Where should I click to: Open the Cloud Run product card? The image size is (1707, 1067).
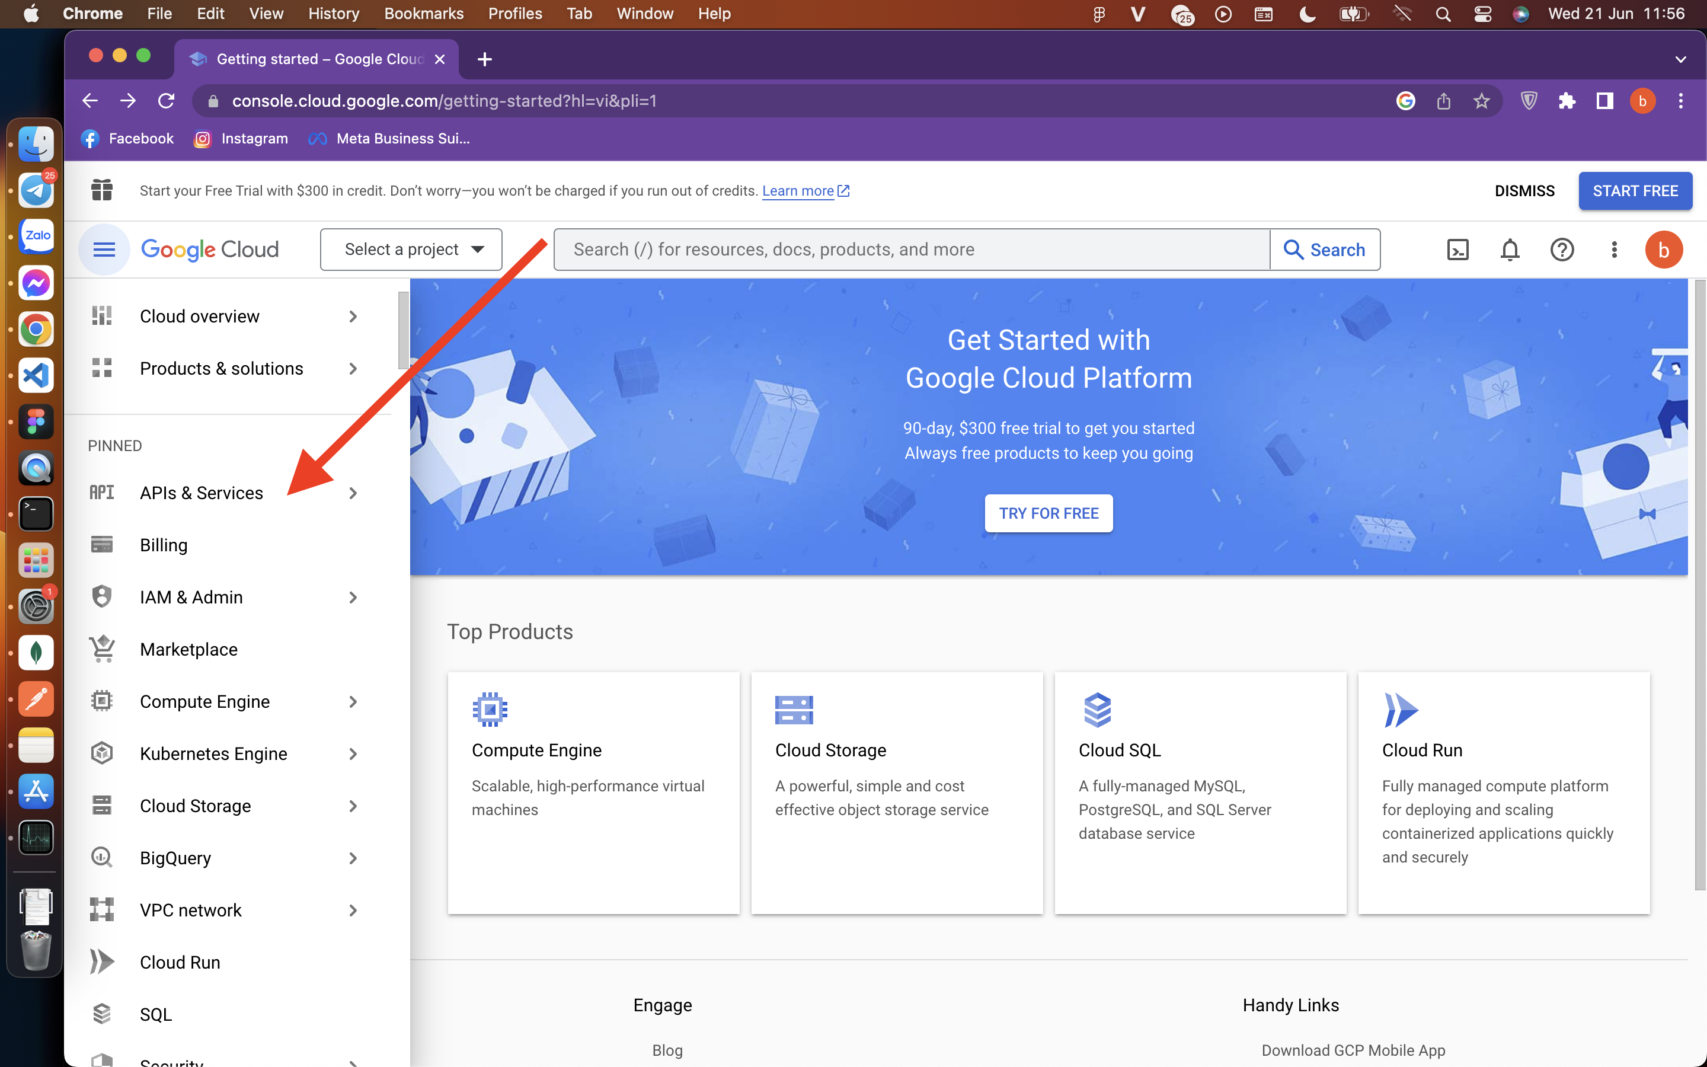[x=1503, y=793]
